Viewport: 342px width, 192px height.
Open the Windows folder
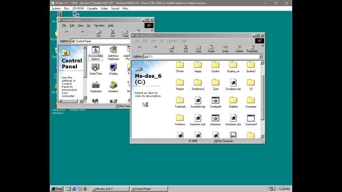pos(180,119)
